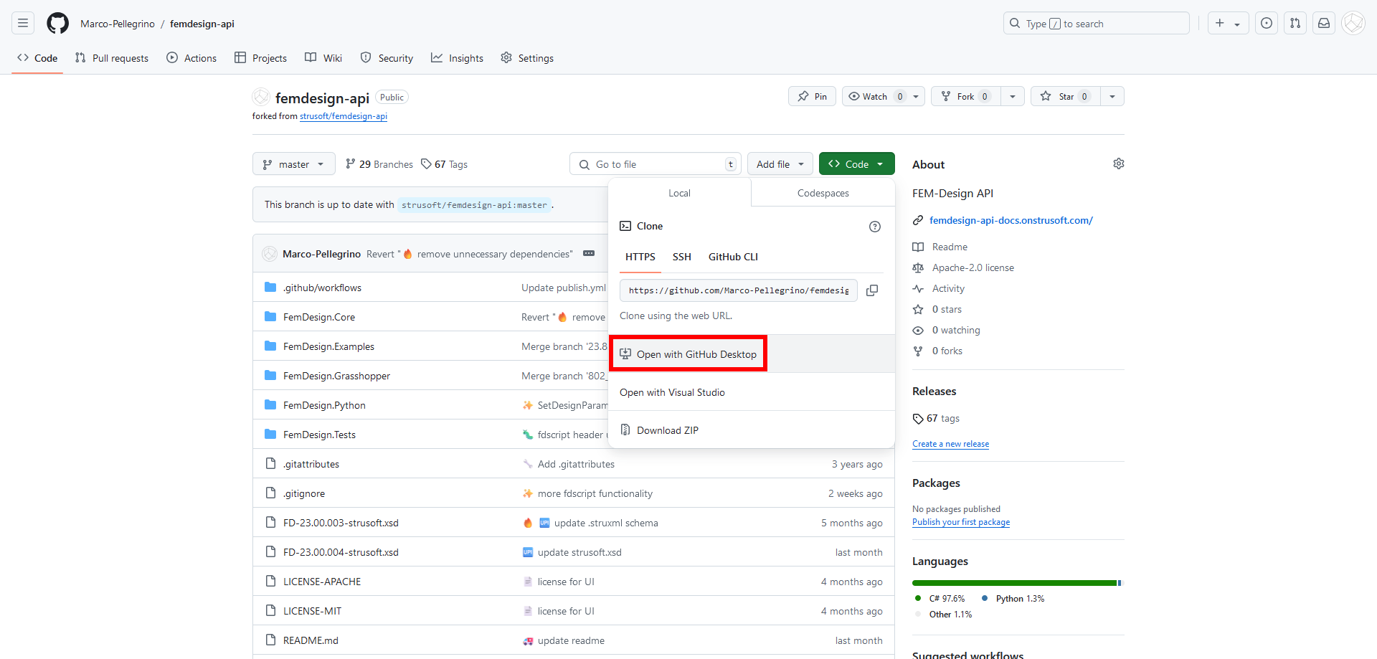Open the notifications inbox icon
Image resolution: width=1377 pixels, height=659 pixels.
tap(1324, 24)
